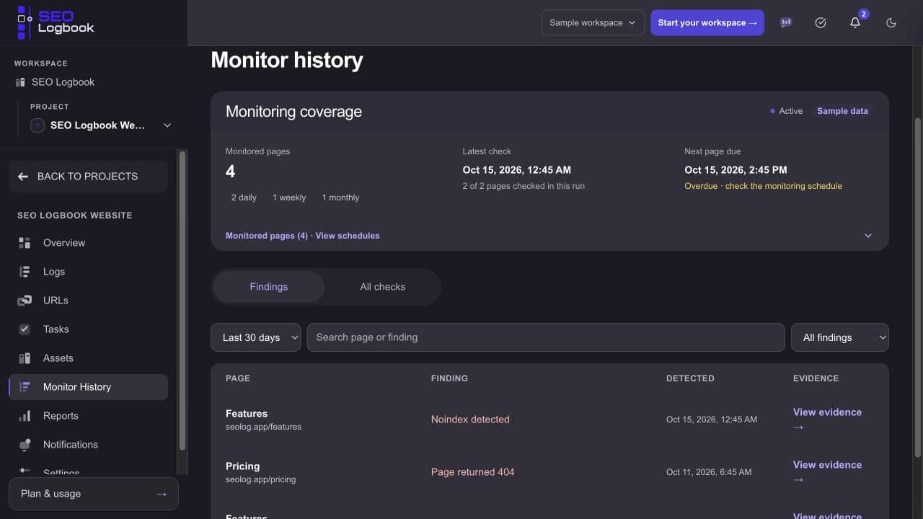The height and width of the screenshot is (519, 923).
Task: Click the Logs sidebar icon
Action: pos(25,272)
